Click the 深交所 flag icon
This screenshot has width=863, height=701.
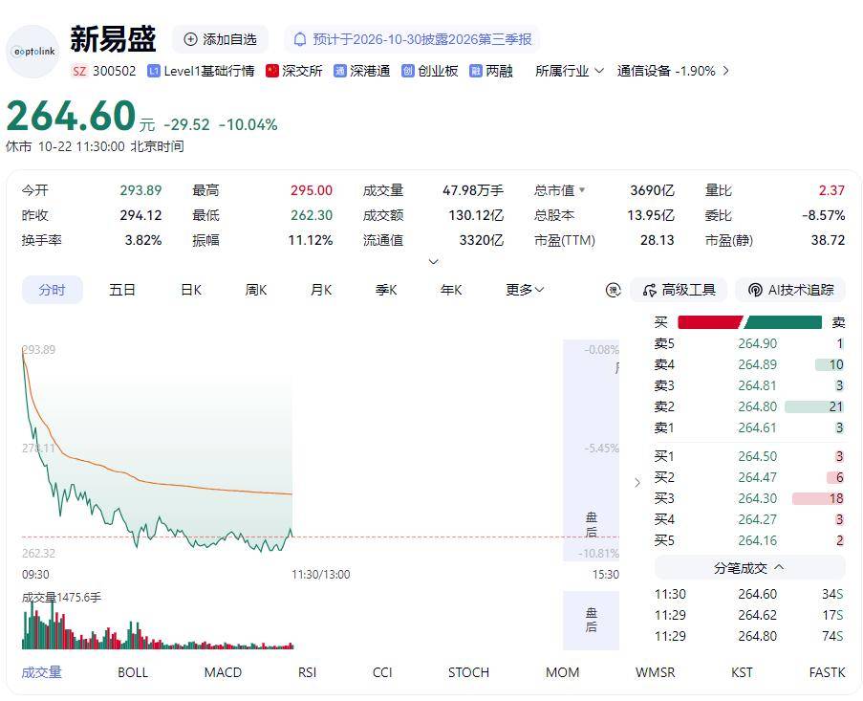(x=271, y=71)
